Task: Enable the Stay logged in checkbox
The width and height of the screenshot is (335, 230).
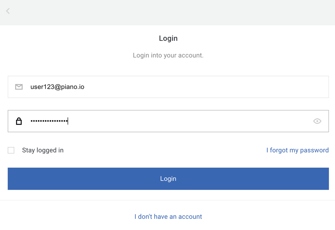Action: tap(11, 150)
